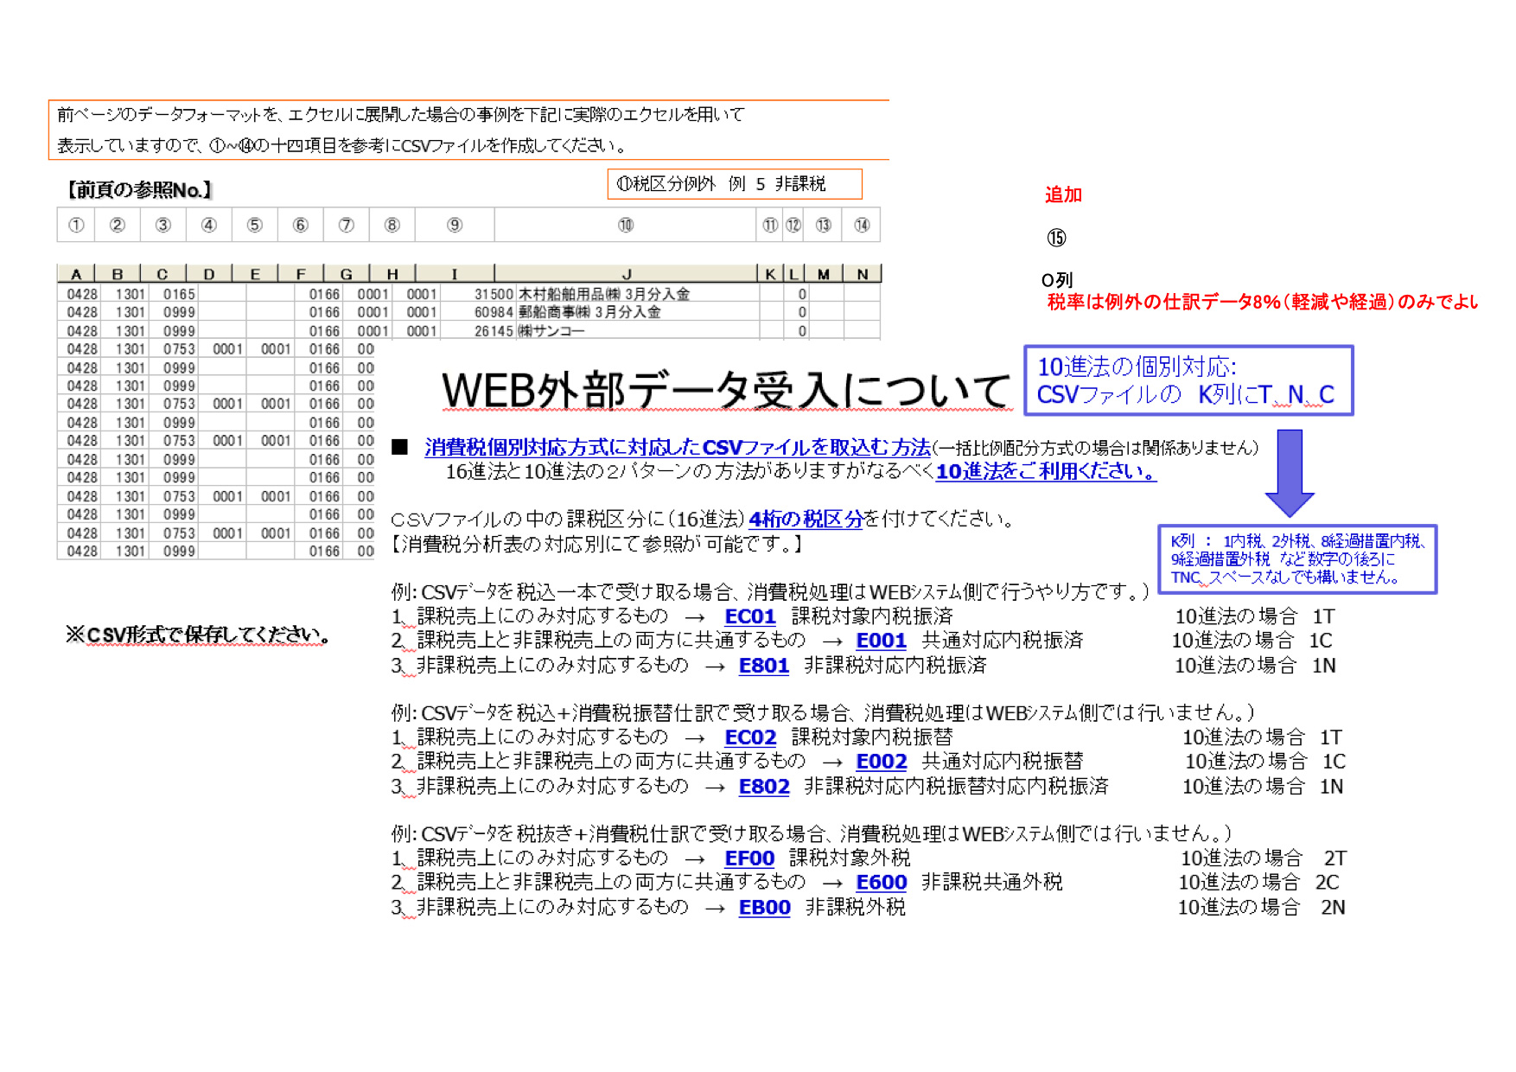
Task: Open the E600 tax code link
Action: pyautogui.click(x=881, y=883)
